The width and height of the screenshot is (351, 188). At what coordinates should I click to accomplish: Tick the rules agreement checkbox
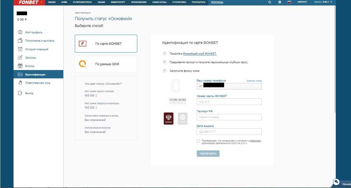coord(198,141)
